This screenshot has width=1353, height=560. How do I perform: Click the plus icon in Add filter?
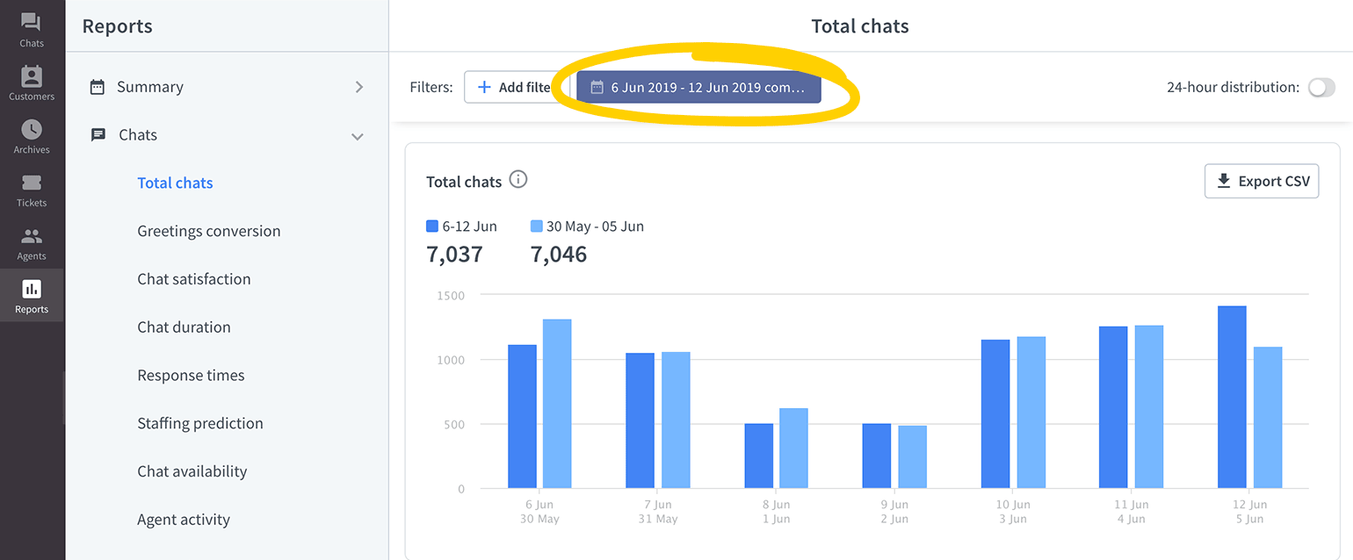(x=484, y=87)
